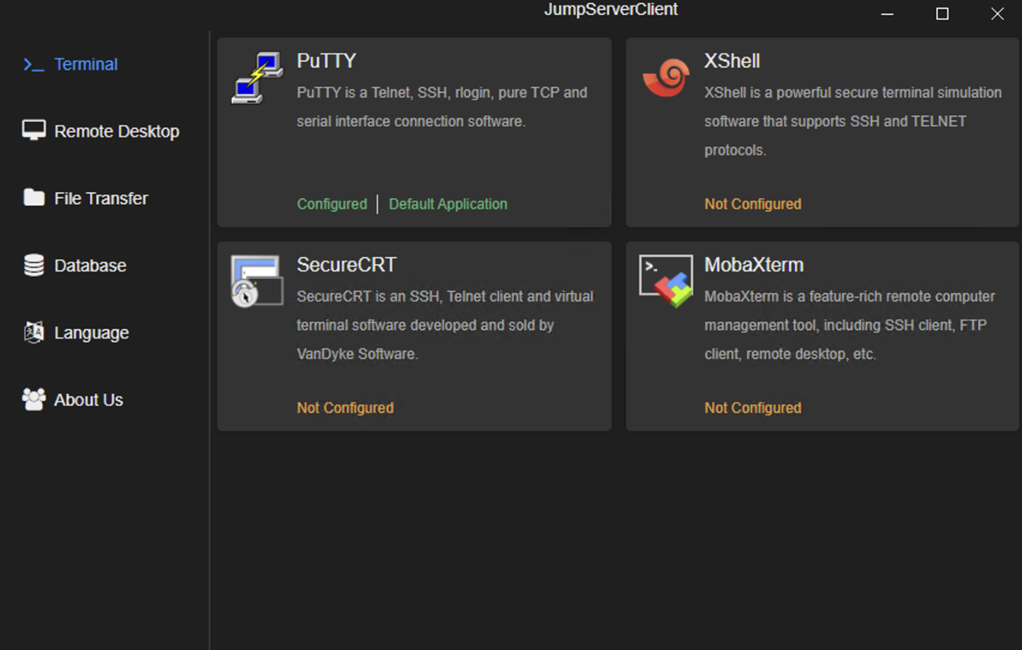Click the XShell description text
The width and height of the screenshot is (1022, 650).
(x=853, y=121)
